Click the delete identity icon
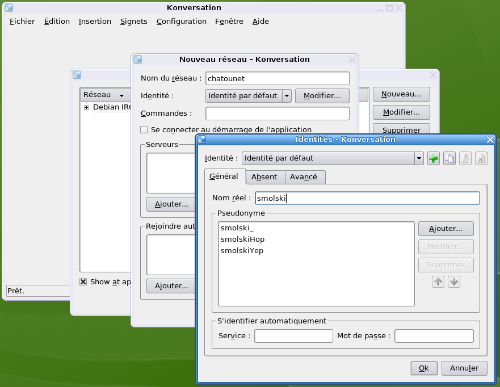This screenshot has width=500, height=387. click(481, 159)
